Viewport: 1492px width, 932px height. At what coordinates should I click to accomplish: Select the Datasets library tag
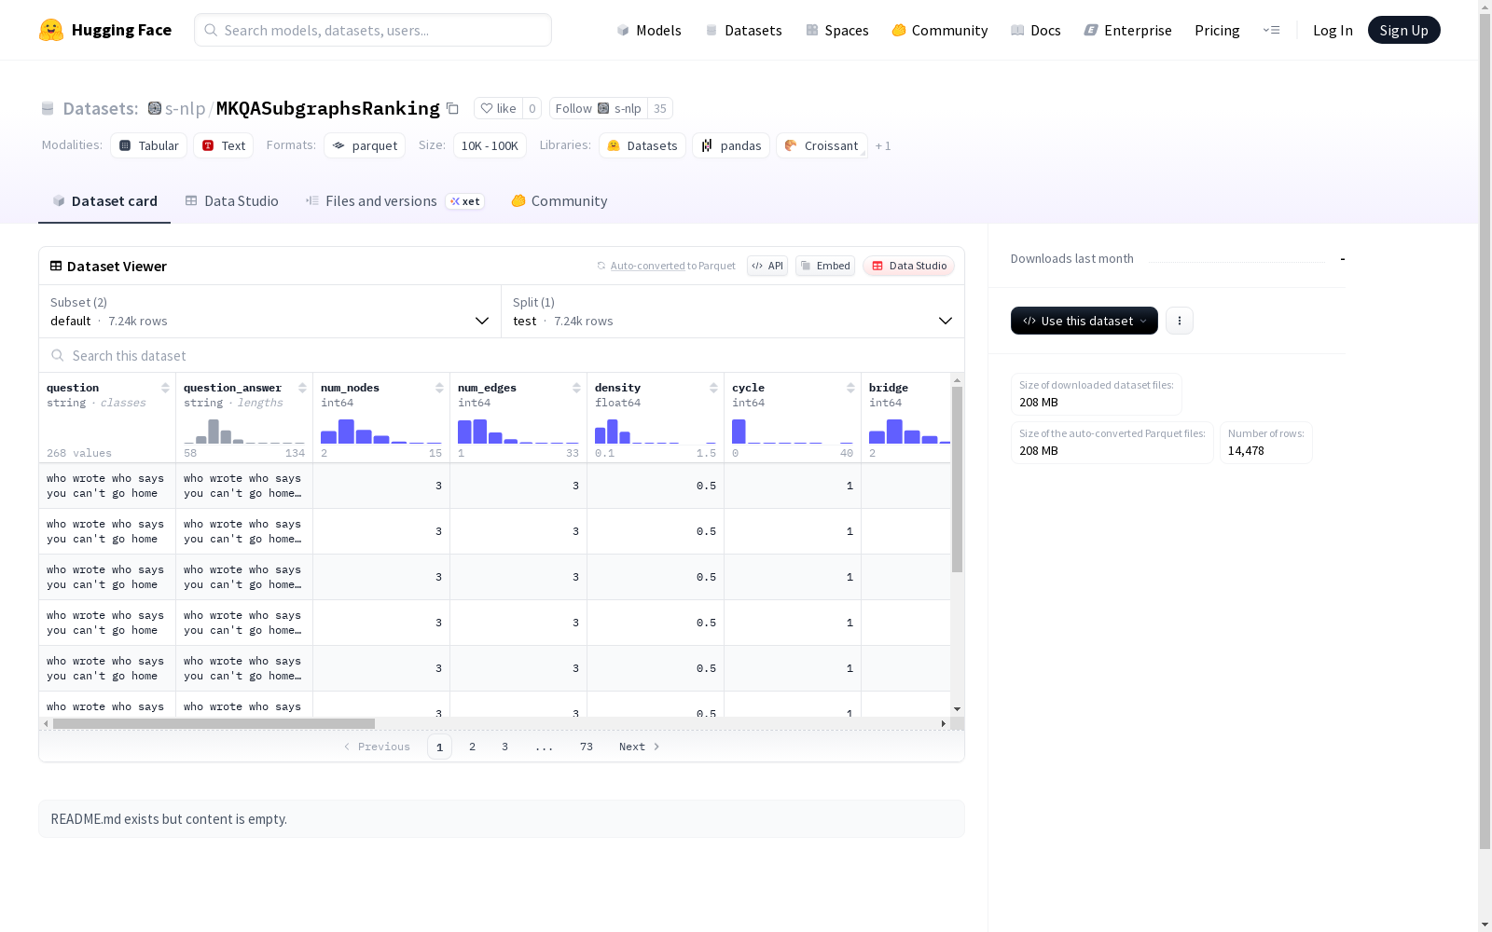click(x=642, y=145)
